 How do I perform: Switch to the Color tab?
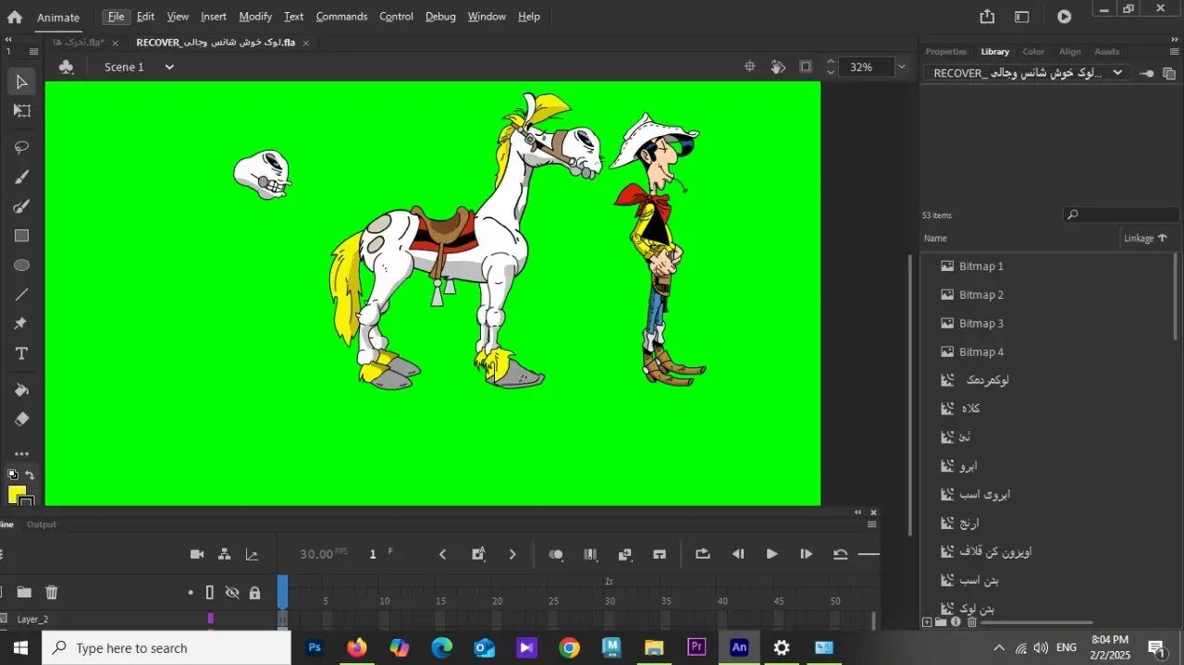[1033, 52]
